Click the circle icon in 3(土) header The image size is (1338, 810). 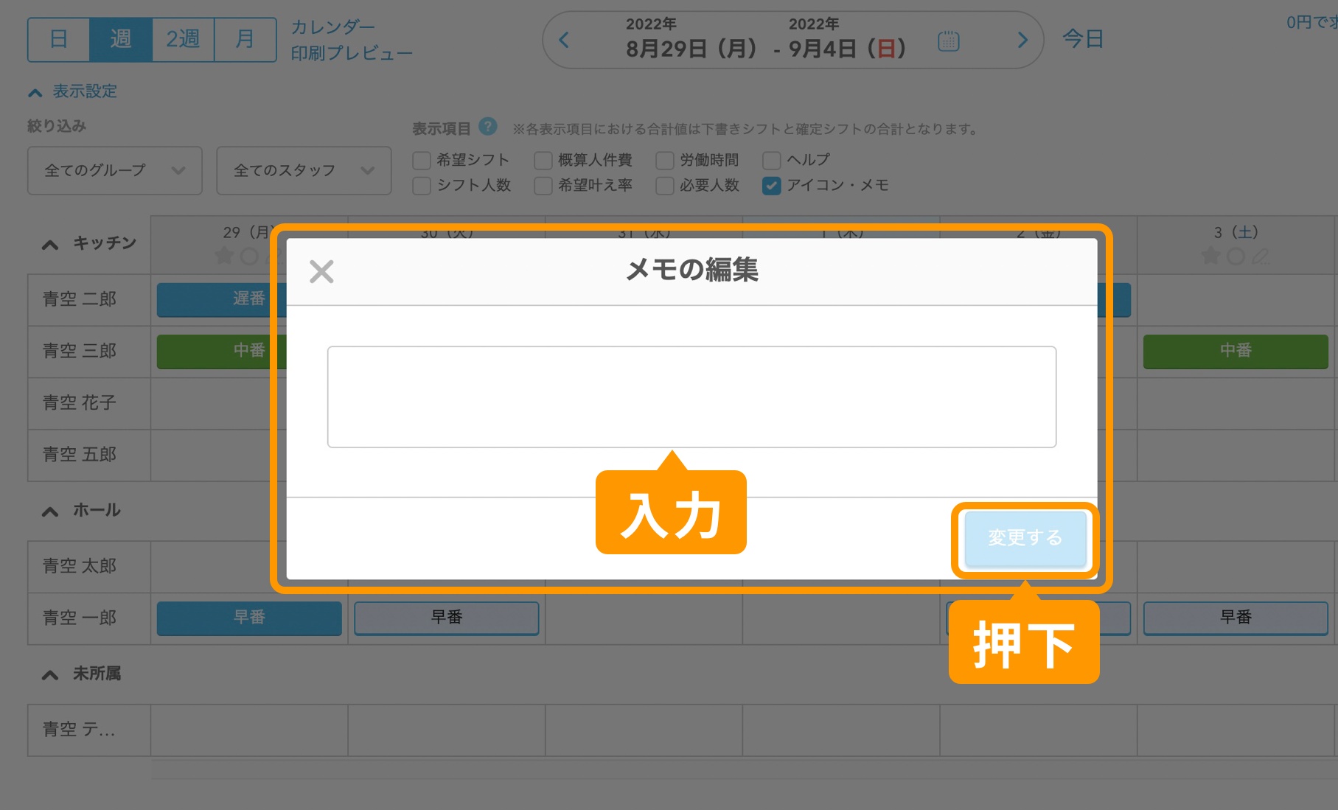pyautogui.click(x=1236, y=256)
